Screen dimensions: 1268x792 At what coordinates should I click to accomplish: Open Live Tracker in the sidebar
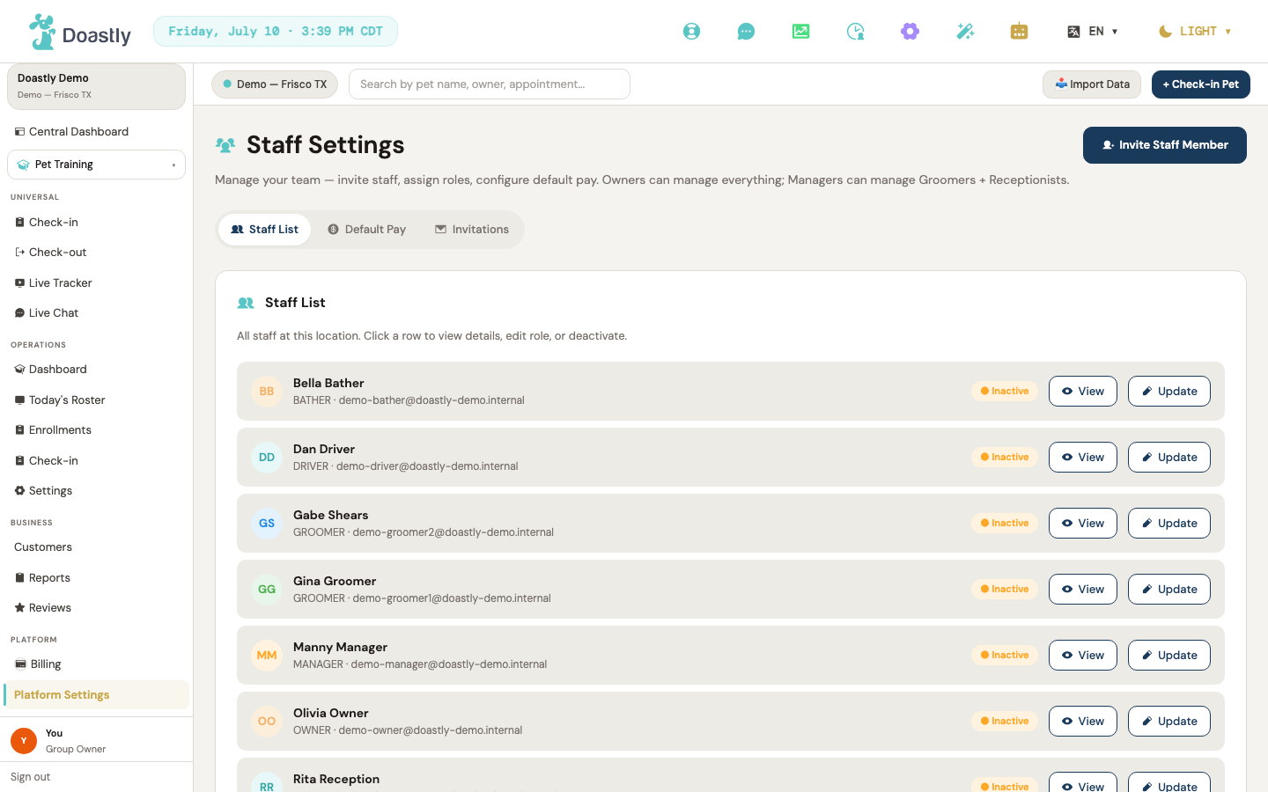pos(96,283)
